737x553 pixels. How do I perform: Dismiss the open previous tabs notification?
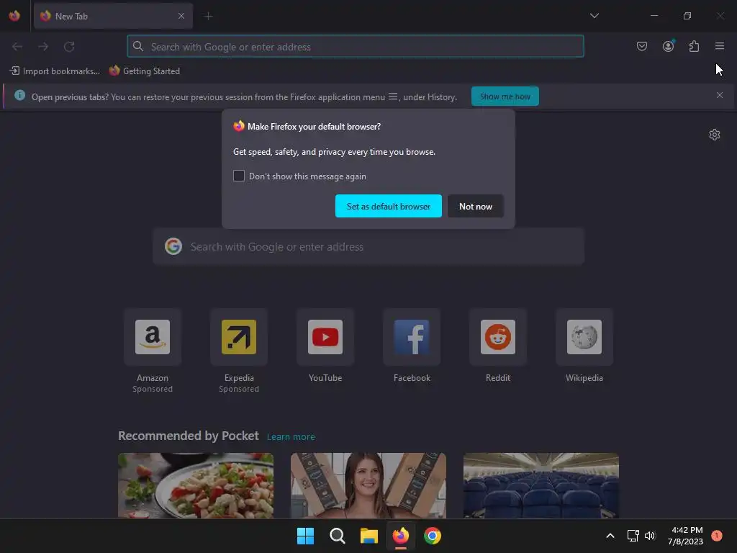(719, 95)
